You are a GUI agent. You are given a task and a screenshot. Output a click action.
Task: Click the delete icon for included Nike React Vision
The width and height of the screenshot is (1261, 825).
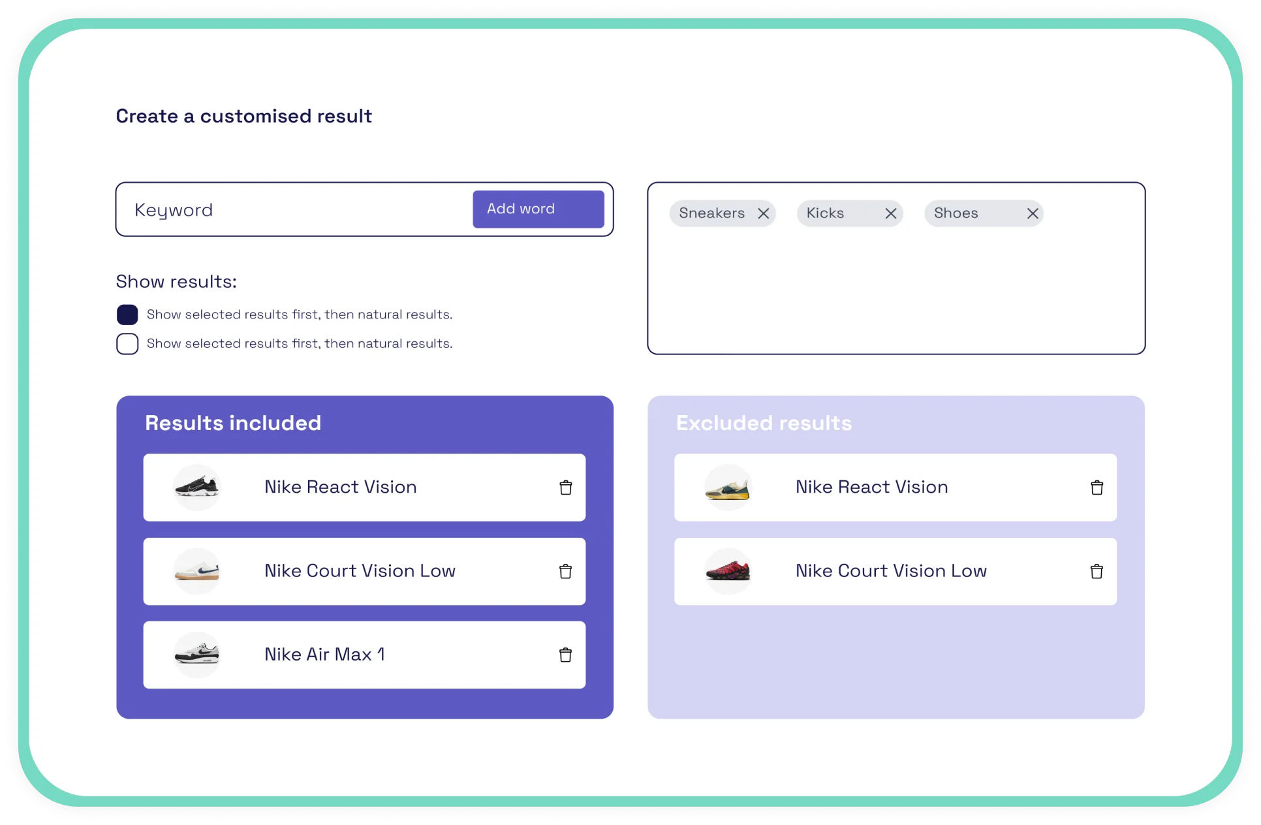tap(565, 487)
